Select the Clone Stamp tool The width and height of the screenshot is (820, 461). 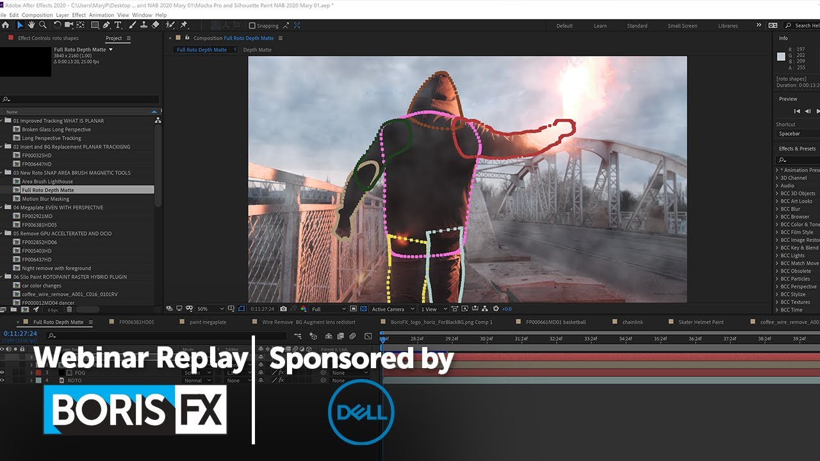(x=144, y=25)
